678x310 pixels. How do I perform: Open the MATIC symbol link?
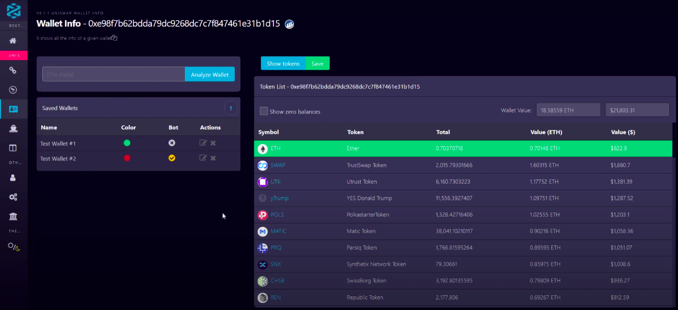(x=279, y=231)
